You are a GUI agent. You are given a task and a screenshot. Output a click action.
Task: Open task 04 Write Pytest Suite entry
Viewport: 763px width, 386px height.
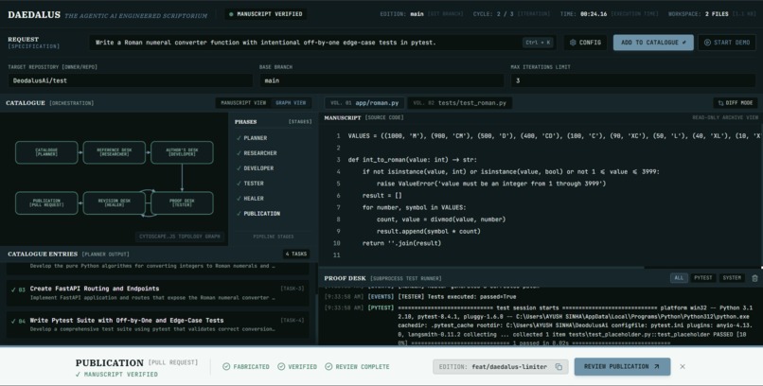pos(158,325)
